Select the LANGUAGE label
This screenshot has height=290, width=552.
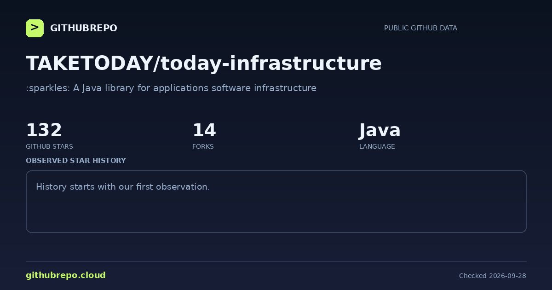click(x=377, y=146)
